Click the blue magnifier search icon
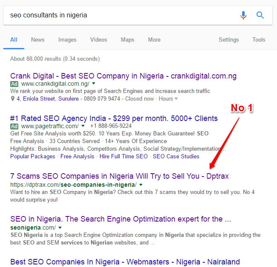Screen dimensions: 277x267 click(x=260, y=15)
